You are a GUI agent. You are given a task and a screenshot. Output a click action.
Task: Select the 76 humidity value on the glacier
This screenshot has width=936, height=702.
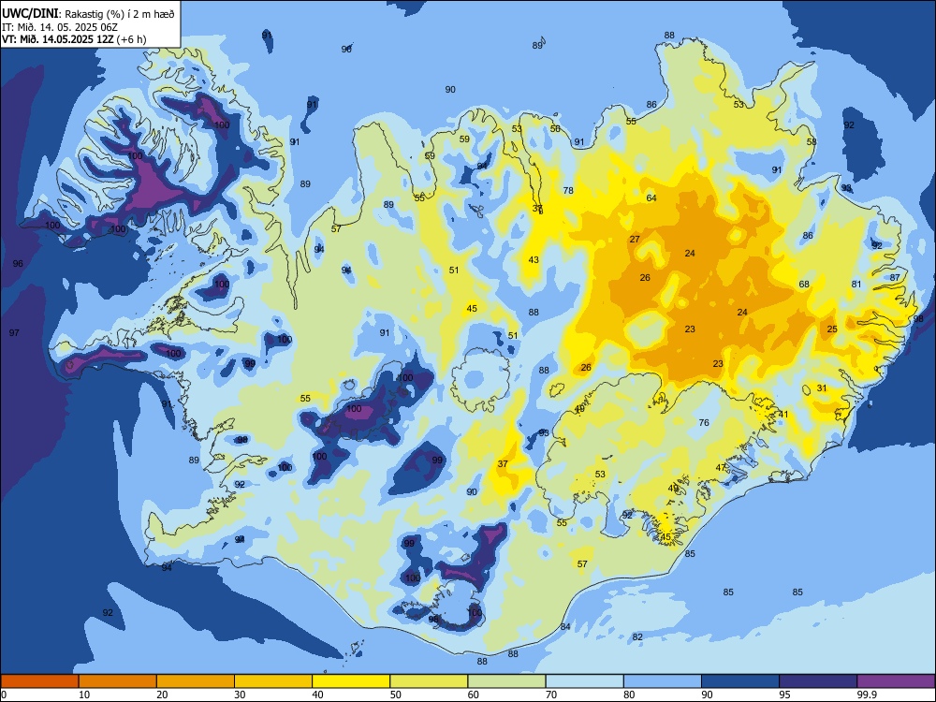pyautogui.click(x=704, y=423)
